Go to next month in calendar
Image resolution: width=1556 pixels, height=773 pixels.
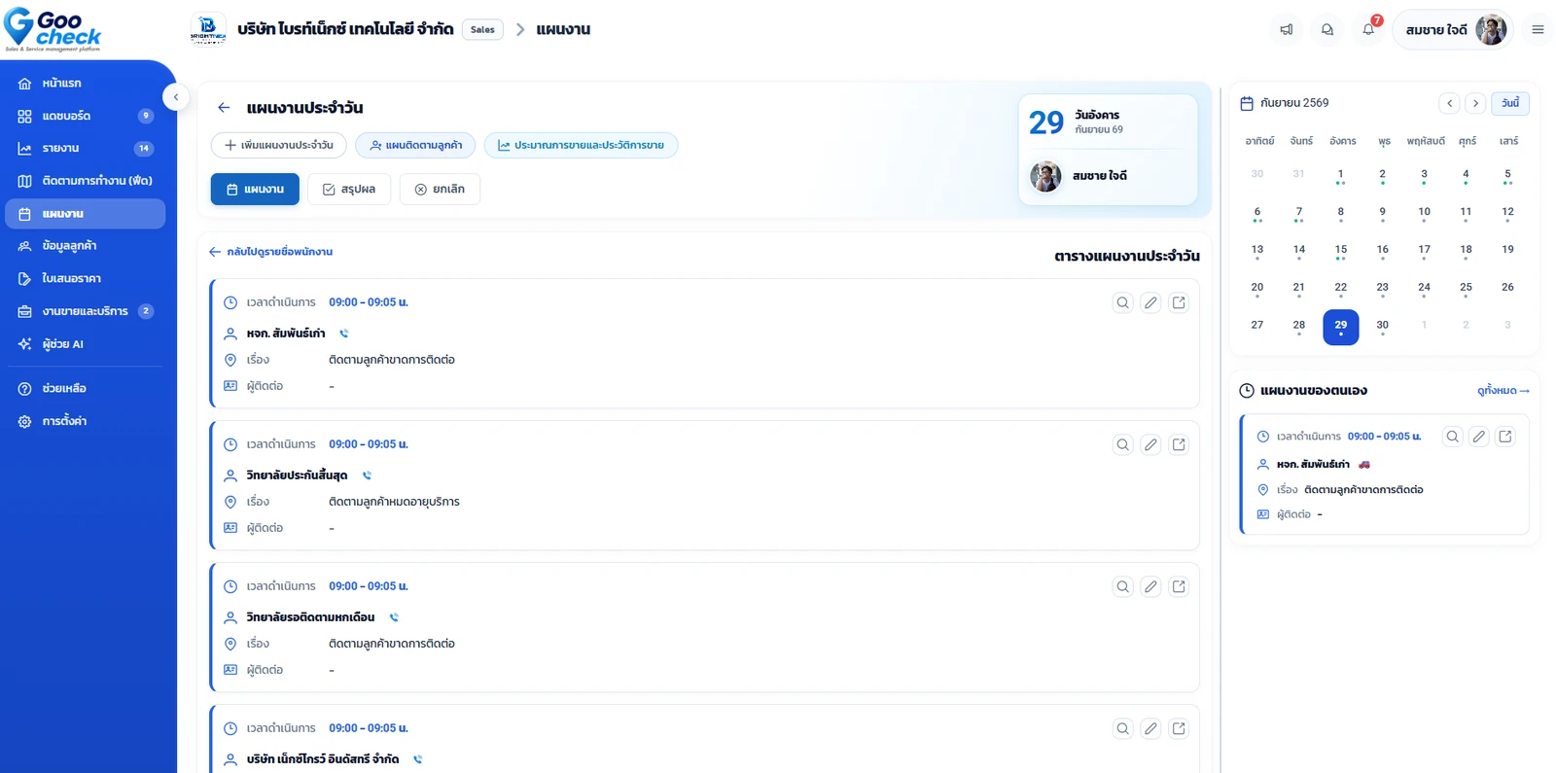point(1475,103)
